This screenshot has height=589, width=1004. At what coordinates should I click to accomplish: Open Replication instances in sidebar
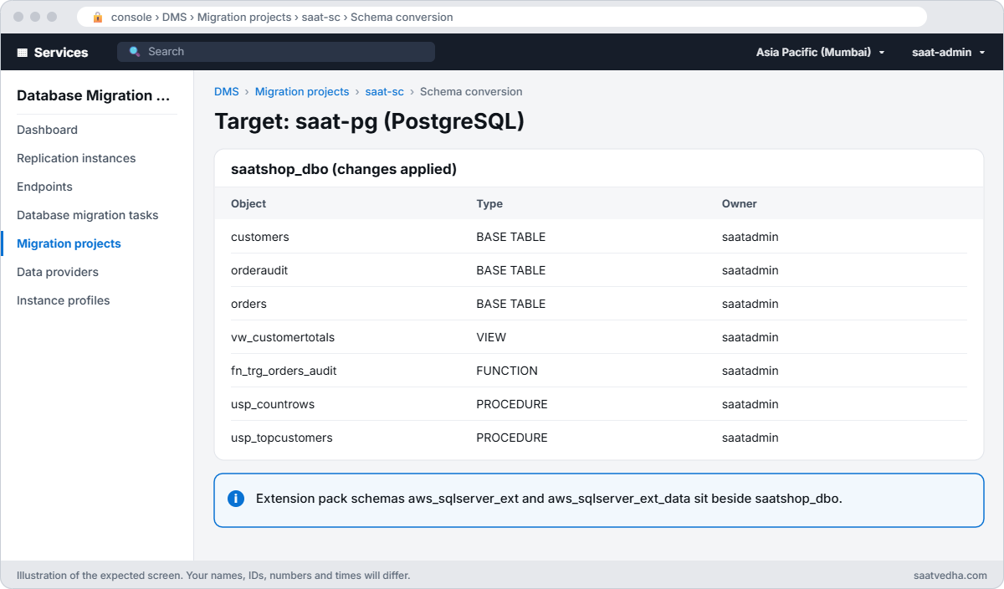point(76,158)
